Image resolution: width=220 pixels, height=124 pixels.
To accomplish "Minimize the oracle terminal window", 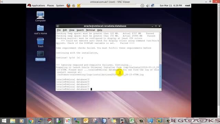I will pyautogui.click(x=152, y=26).
